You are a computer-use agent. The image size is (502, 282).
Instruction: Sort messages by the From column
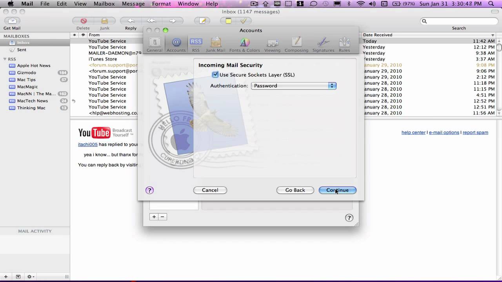tap(94, 35)
